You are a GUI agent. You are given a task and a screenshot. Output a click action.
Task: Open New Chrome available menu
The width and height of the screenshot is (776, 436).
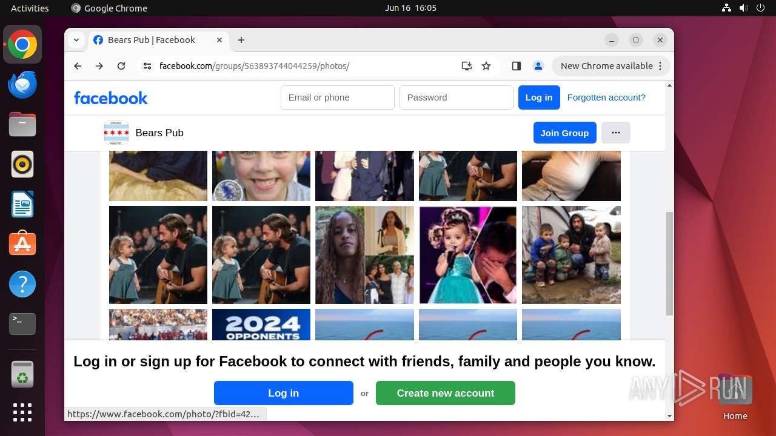tap(610, 66)
